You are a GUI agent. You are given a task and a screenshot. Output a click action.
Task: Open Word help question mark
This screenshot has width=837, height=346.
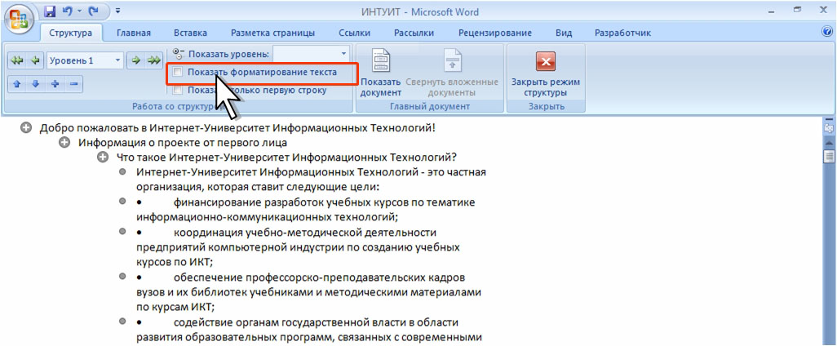click(829, 32)
